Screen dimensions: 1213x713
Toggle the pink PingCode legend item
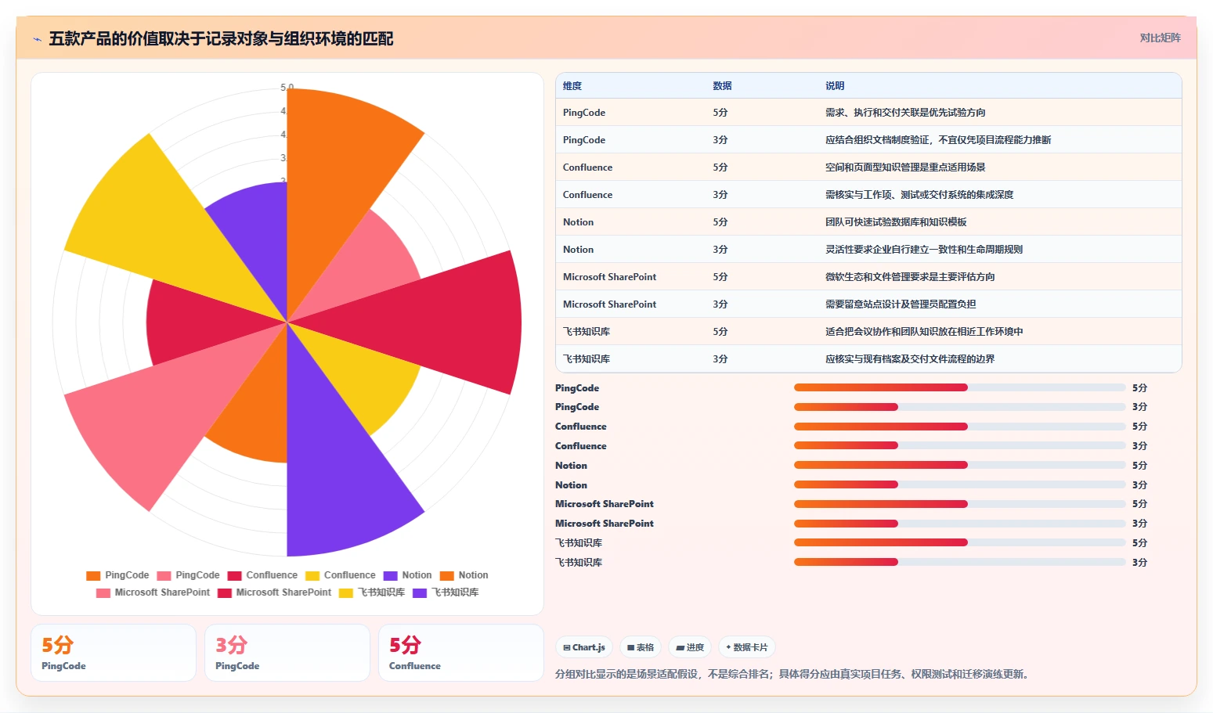click(x=188, y=575)
